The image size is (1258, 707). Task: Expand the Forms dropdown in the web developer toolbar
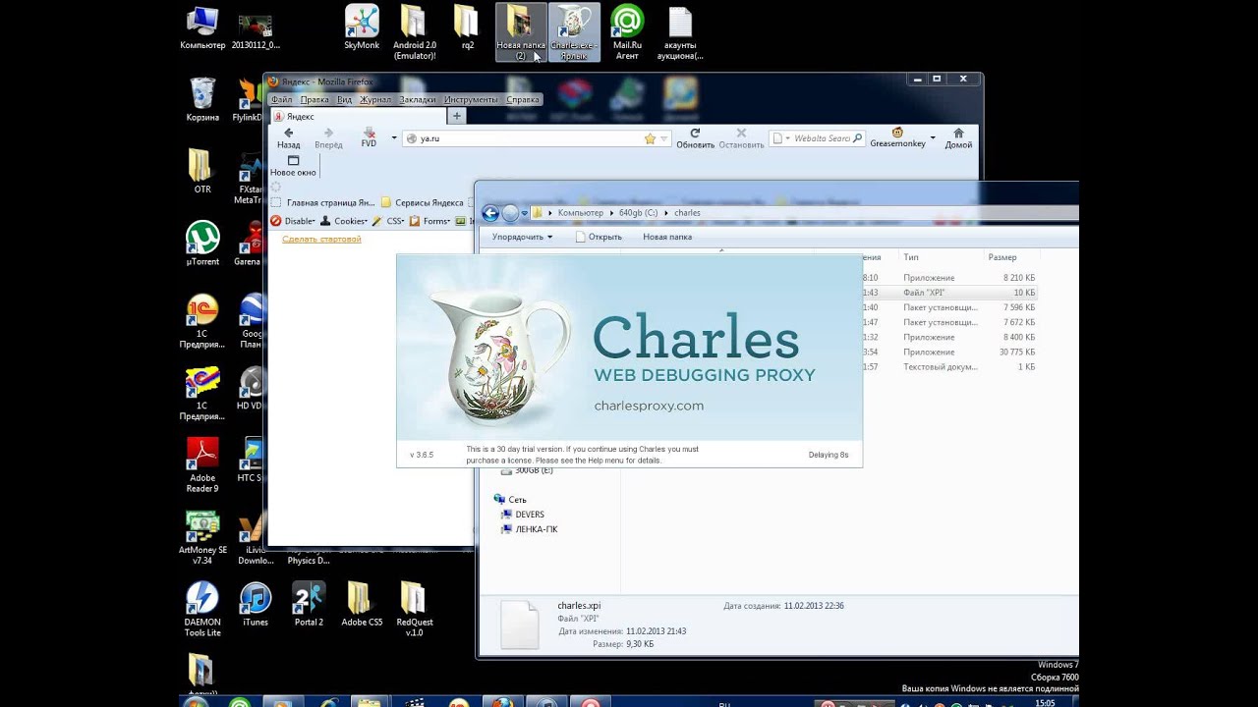[x=430, y=221]
